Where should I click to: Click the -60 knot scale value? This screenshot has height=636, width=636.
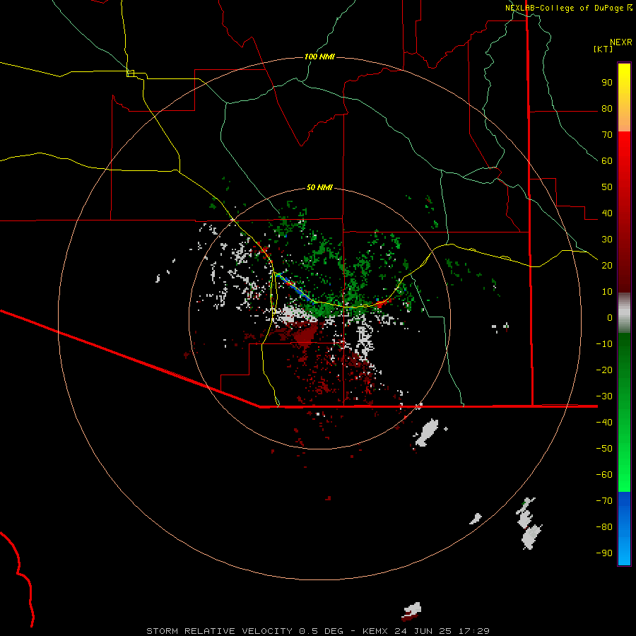[x=604, y=475]
